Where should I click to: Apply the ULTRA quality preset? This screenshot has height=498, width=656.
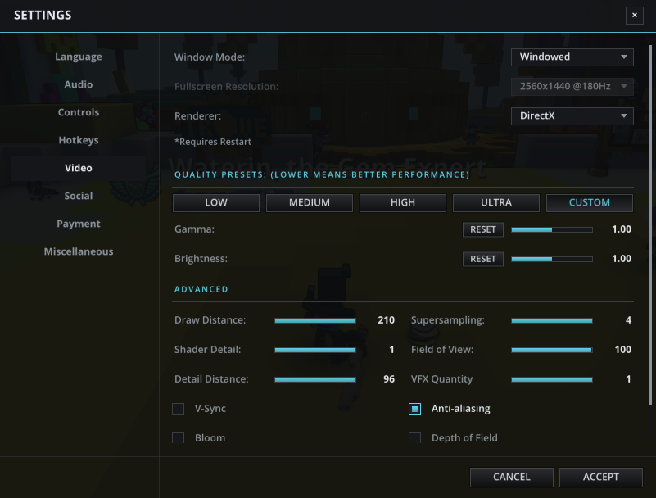[495, 202]
